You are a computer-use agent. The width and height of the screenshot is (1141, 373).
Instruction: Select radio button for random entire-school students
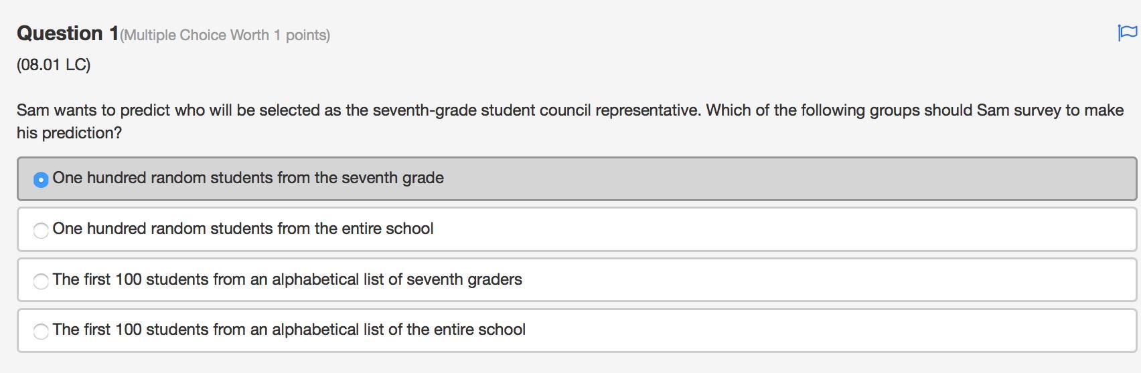pos(41,230)
